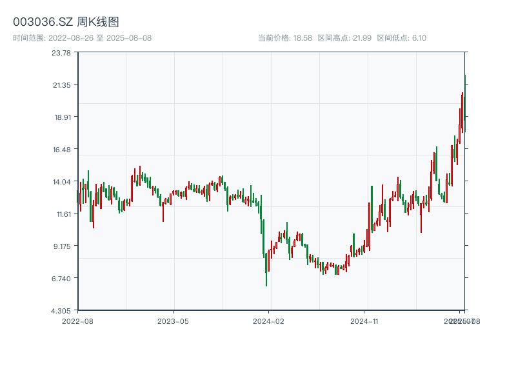
Task: Click the 23.78 y-axis price label
Action: (x=61, y=53)
